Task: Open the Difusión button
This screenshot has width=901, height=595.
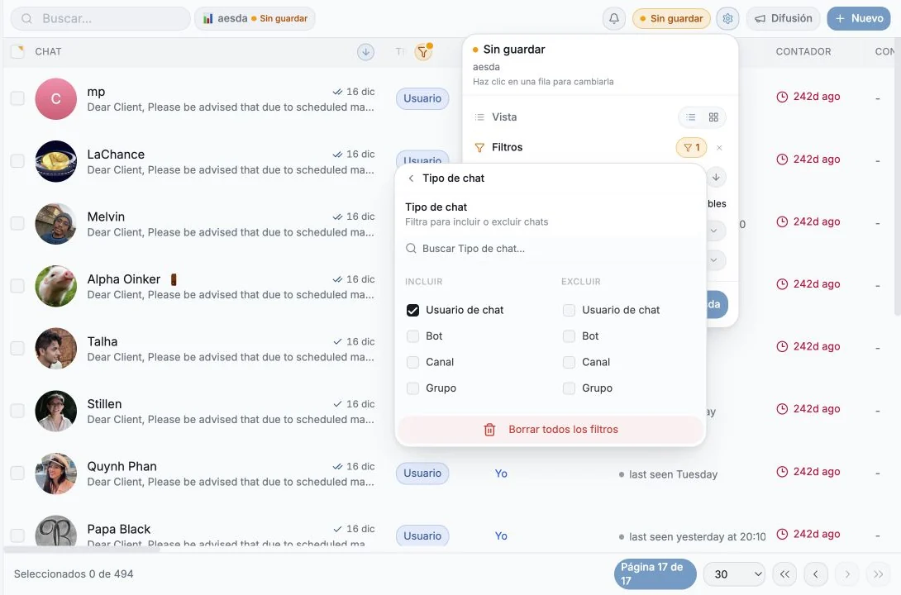Action: (783, 18)
